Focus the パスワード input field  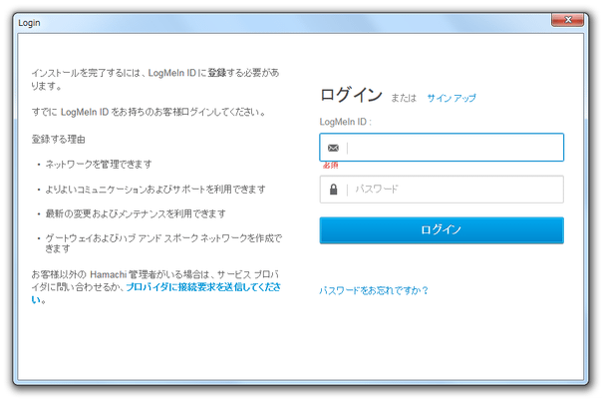(x=442, y=190)
